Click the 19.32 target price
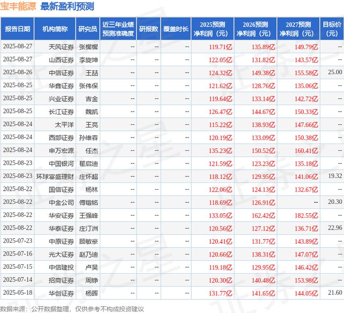This screenshot has height=313, width=344. coord(335,176)
